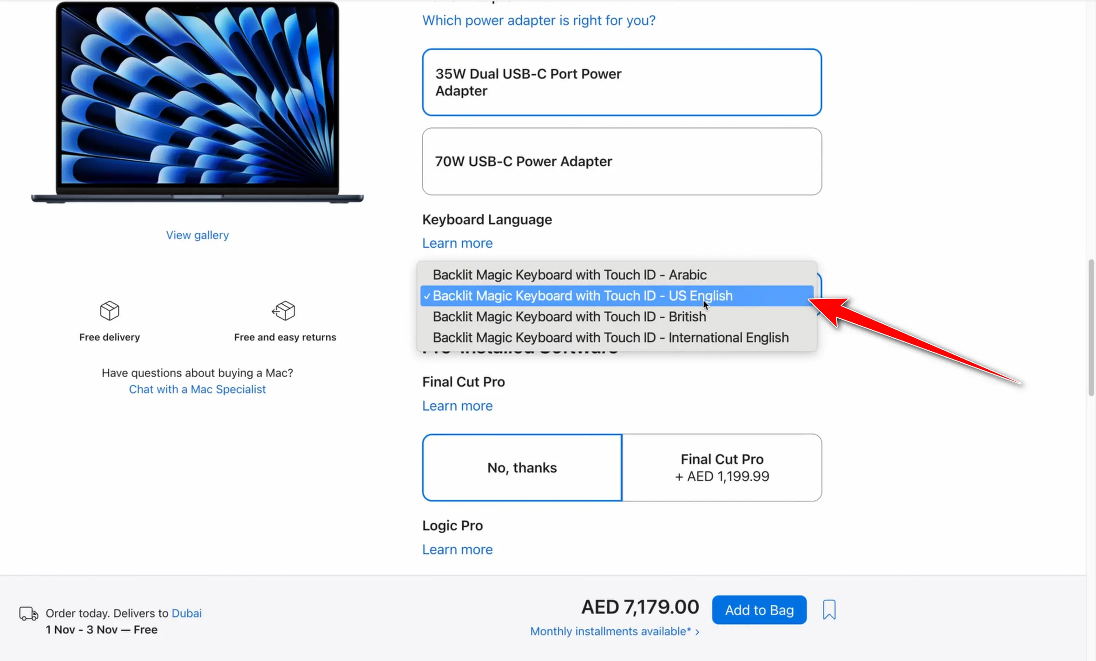Screen dimensions: 1096x661
Task: Click the Add to Bag button
Action: pos(759,609)
